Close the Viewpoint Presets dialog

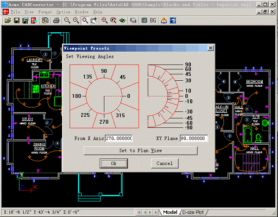[x=210, y=48]
